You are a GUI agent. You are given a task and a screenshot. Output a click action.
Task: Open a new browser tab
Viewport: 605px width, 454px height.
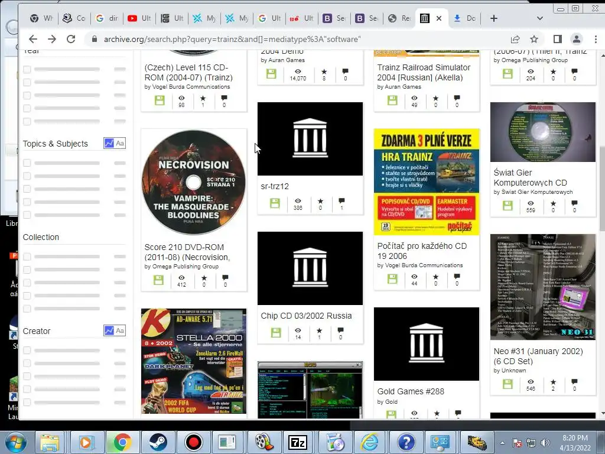(494, 18)
